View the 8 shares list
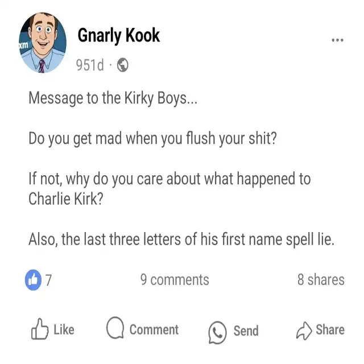This screenshot has width=364, height=364. [320, 280]
